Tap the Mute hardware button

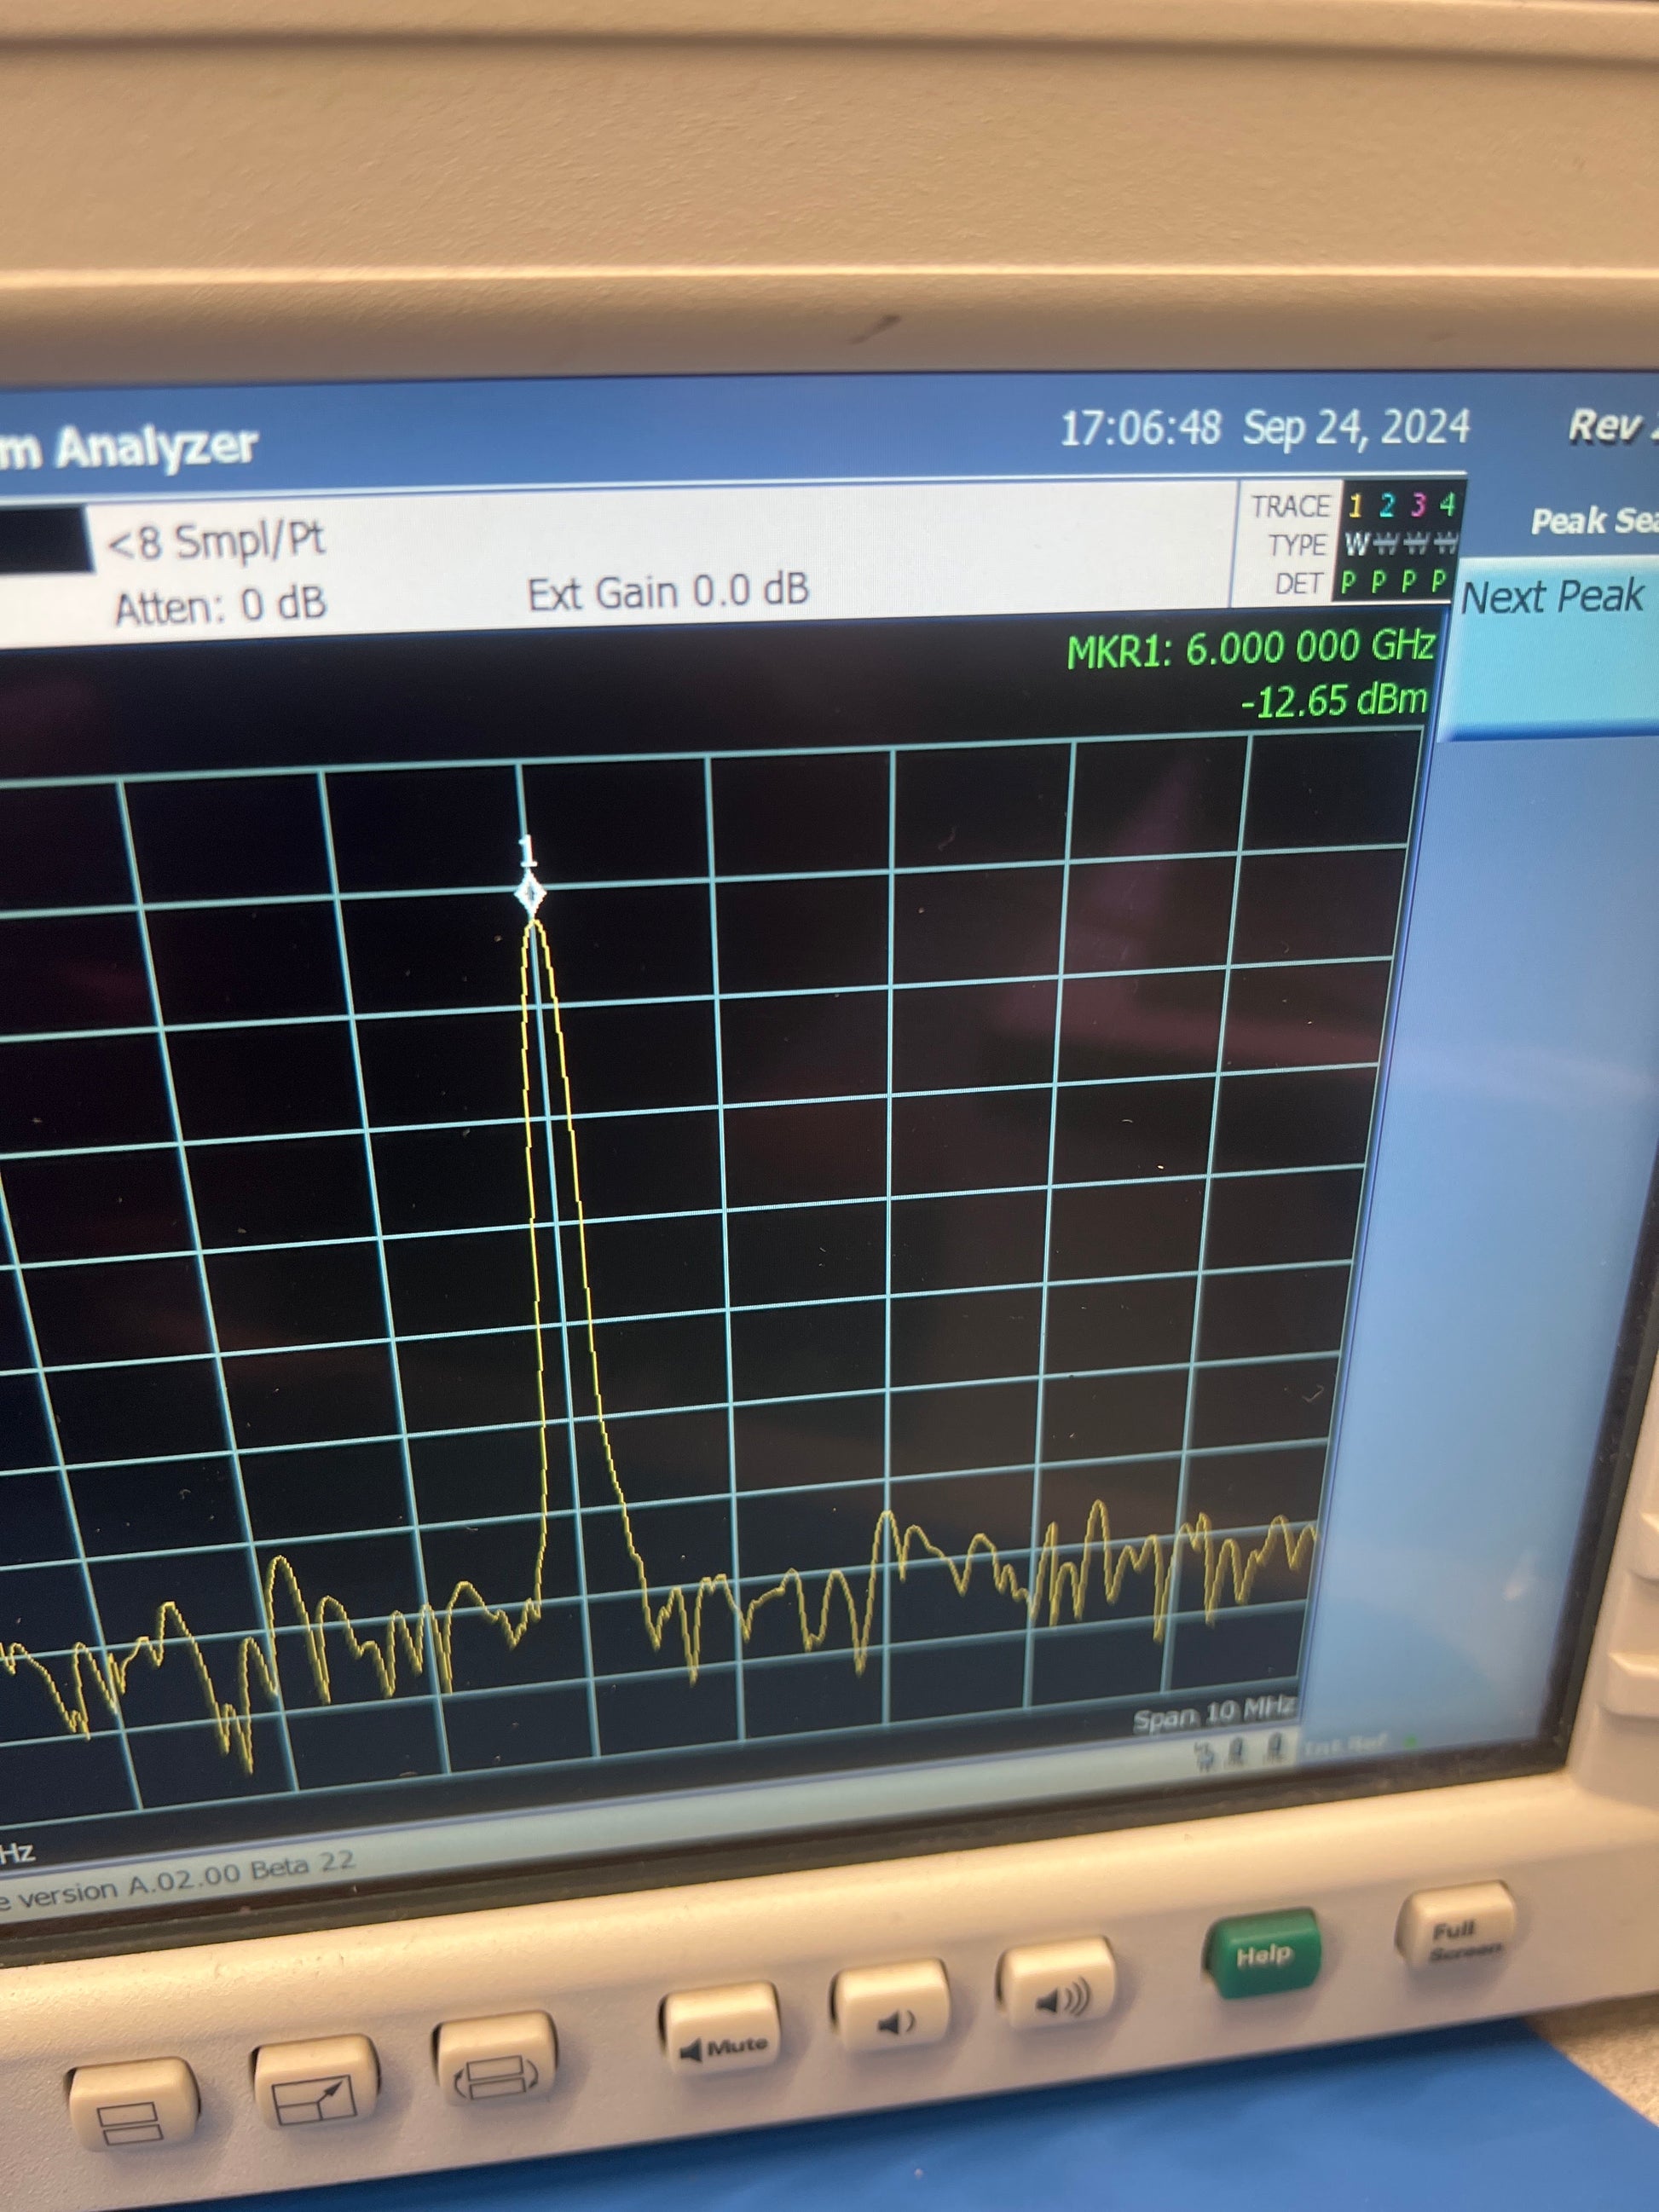coord(721,2042)
